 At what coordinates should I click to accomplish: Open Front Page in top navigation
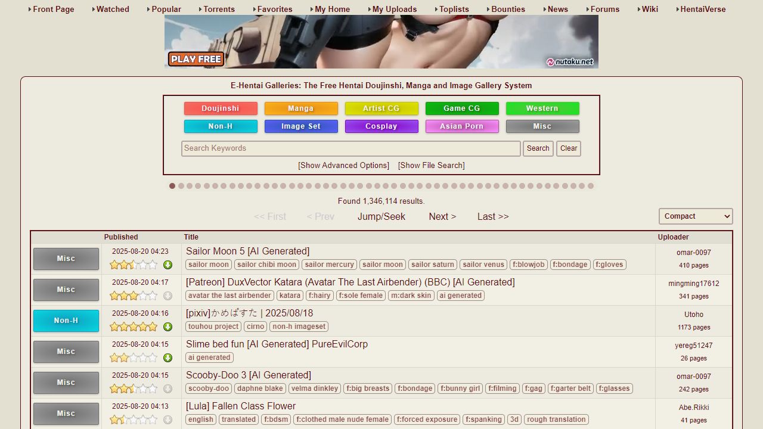click(53, 9)
